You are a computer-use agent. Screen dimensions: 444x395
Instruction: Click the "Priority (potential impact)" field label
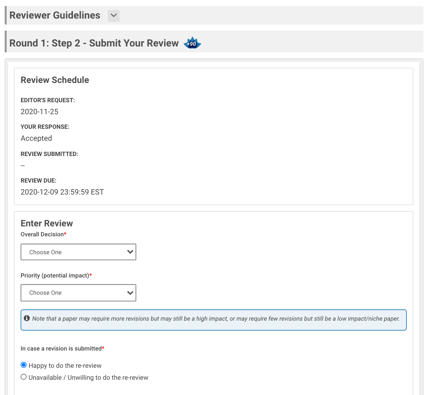click(x=55, y=276)
